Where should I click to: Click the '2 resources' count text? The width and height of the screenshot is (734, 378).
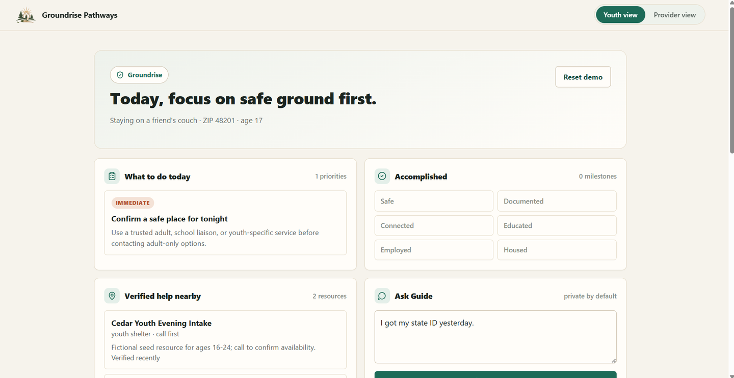point(330,296)
